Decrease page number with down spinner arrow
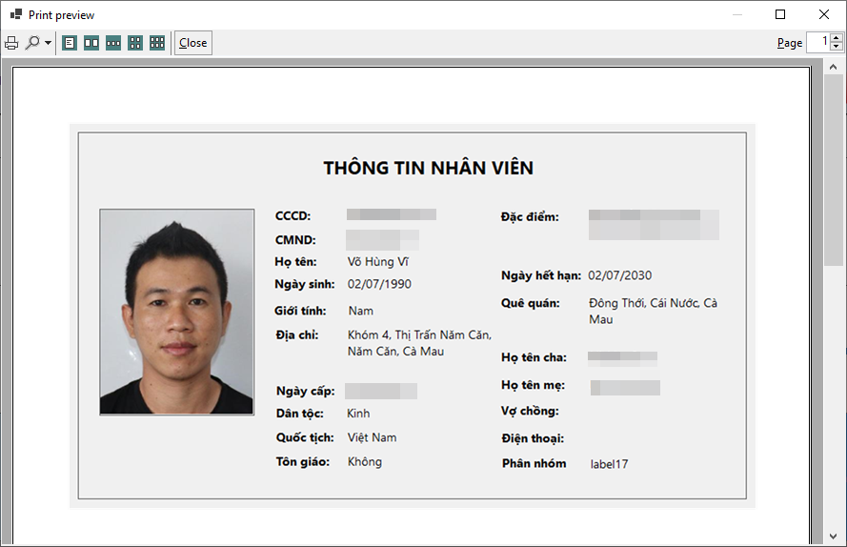 click(x=837, y=47)
